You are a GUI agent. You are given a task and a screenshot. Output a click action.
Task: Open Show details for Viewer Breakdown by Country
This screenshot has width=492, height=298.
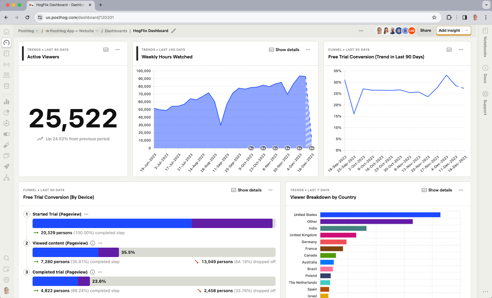[437, 190]
